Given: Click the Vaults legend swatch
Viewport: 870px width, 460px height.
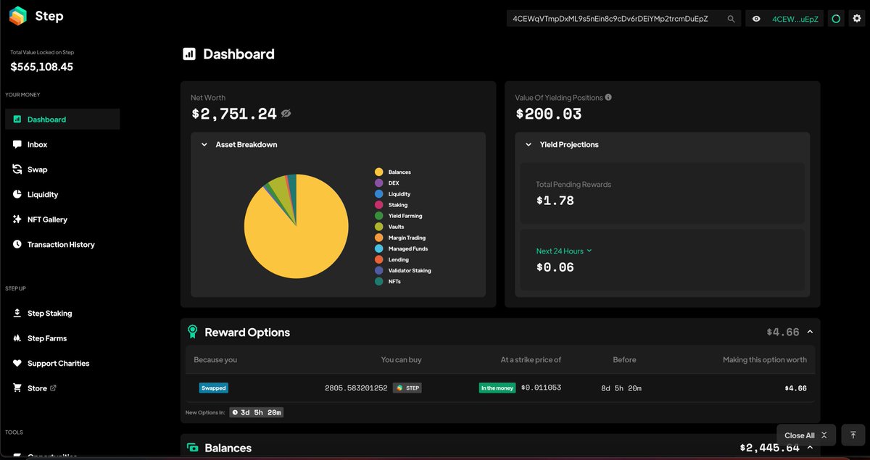Looking at the screenshot, I should [x=378, y=227].
